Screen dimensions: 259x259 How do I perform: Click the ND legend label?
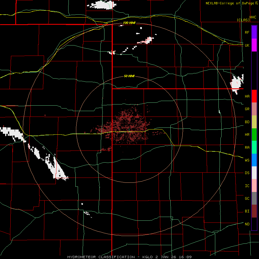click(247, 224)
